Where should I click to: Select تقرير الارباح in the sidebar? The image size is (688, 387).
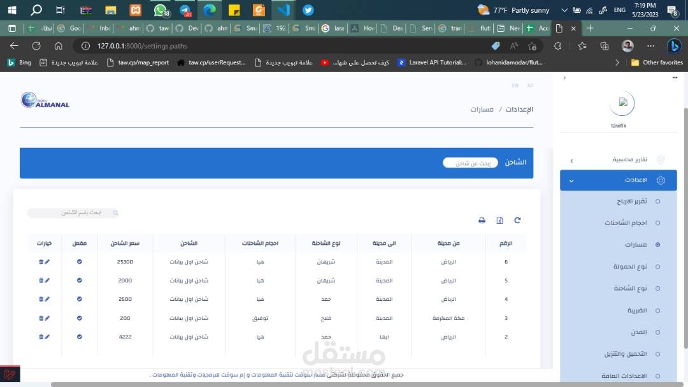point(632,201)
